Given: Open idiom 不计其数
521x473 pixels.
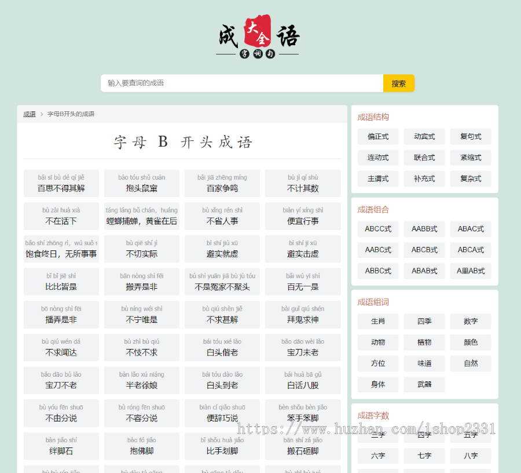Looking at the screenshot, I should [303, 183].
